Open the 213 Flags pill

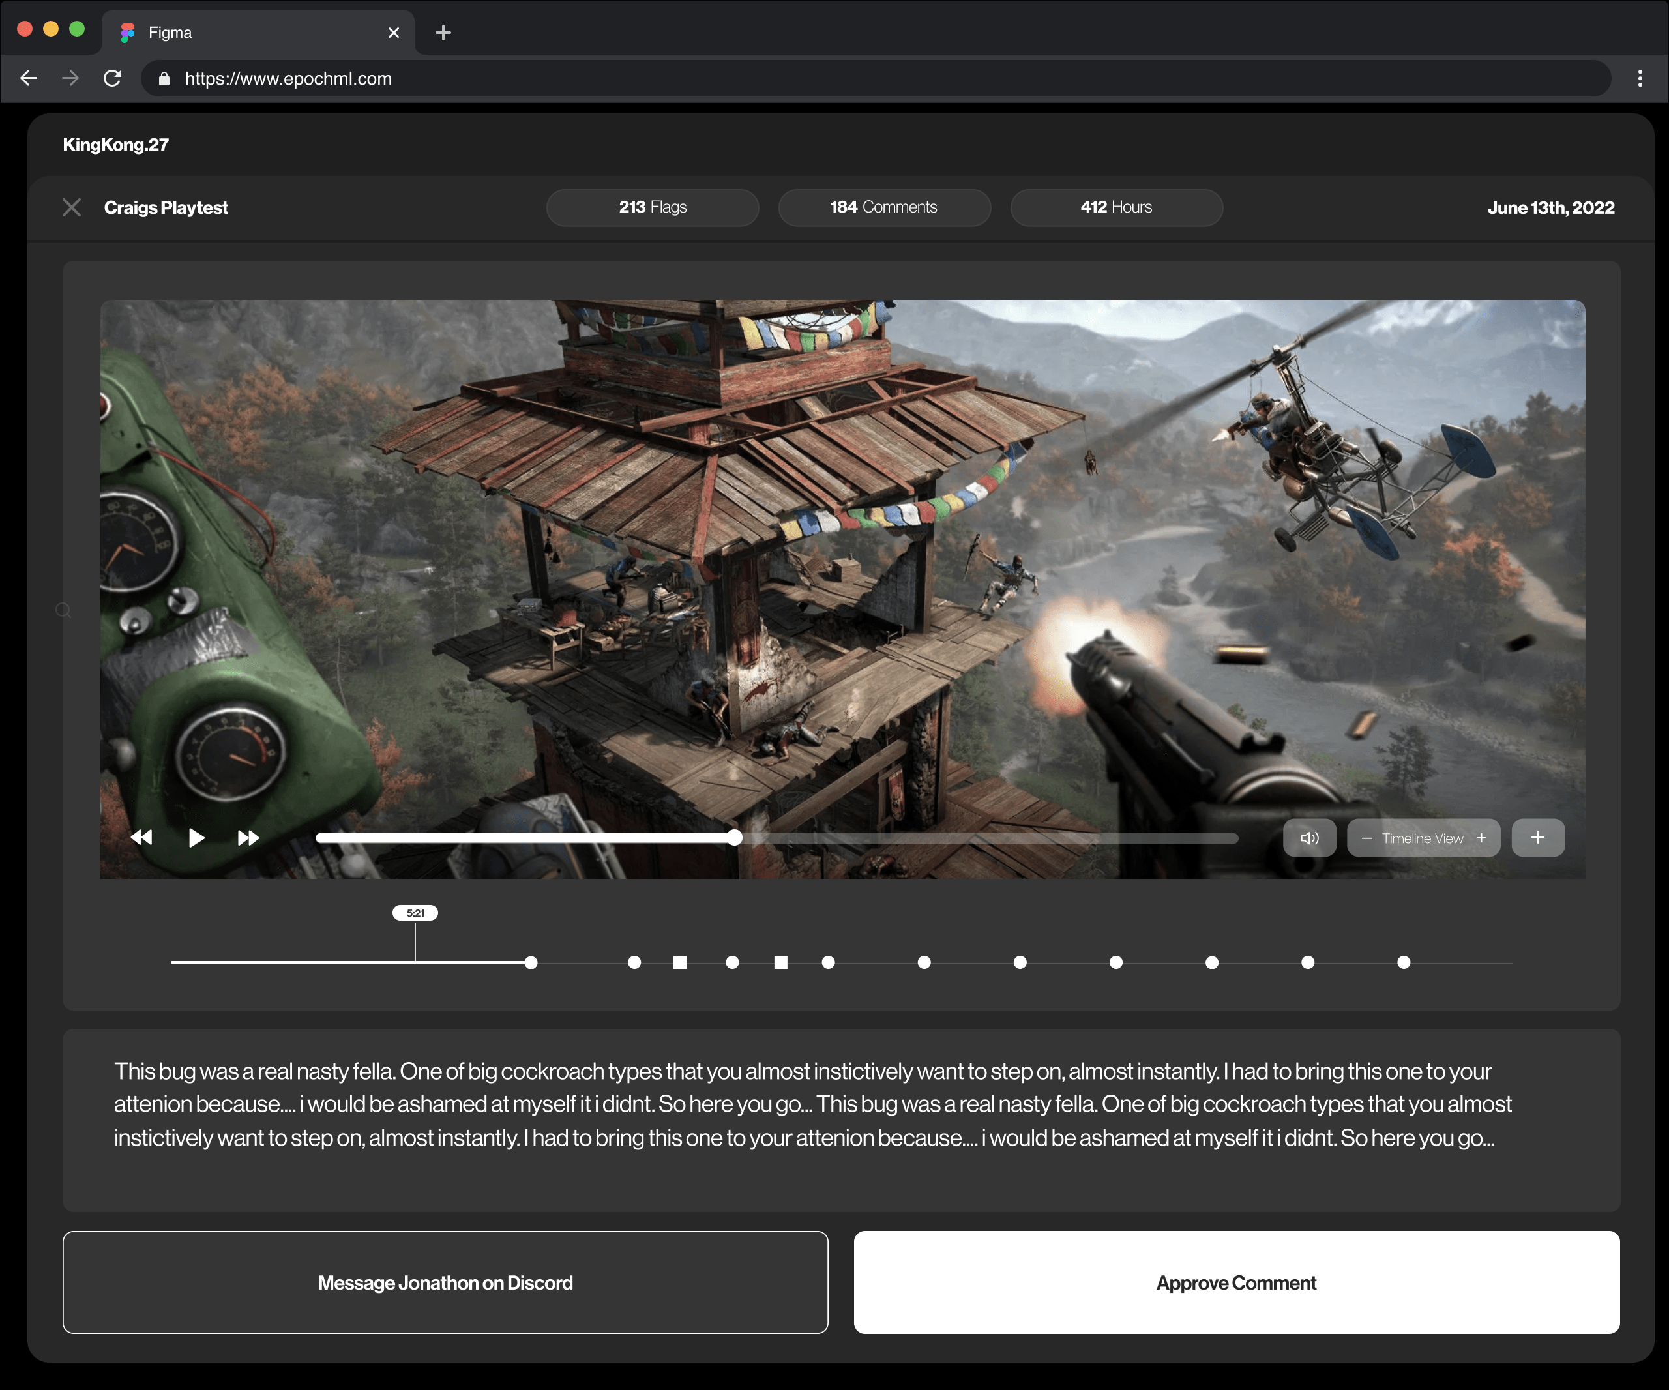652,207
